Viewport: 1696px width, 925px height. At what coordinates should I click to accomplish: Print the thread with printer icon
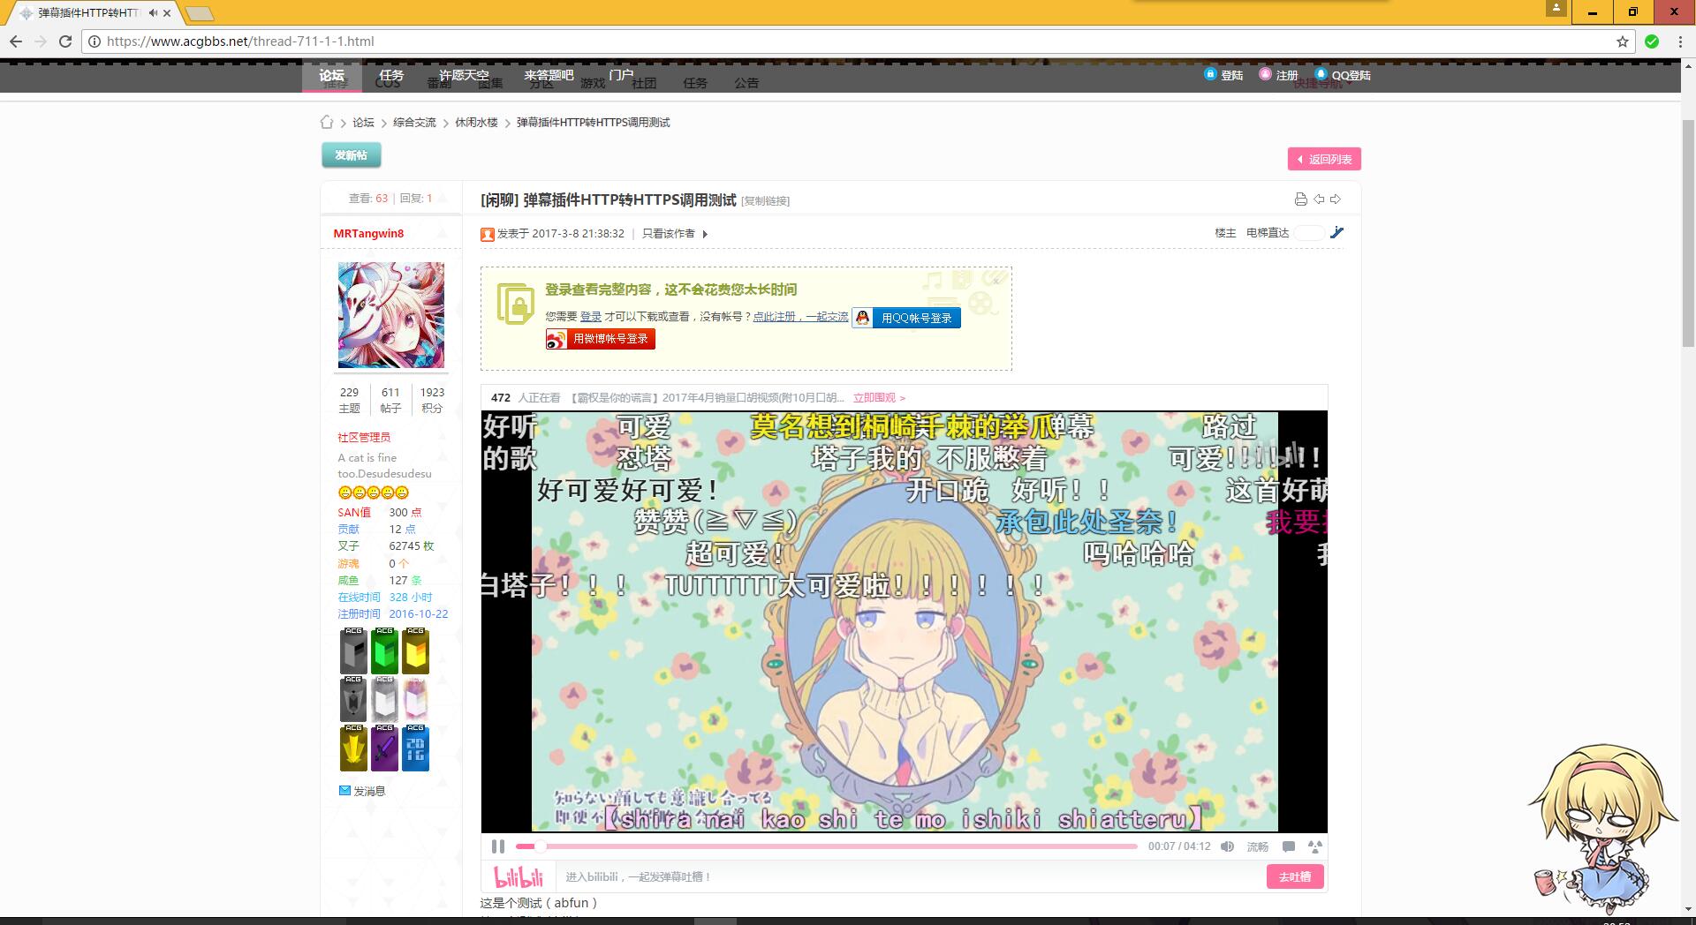tap(1300, 199)
